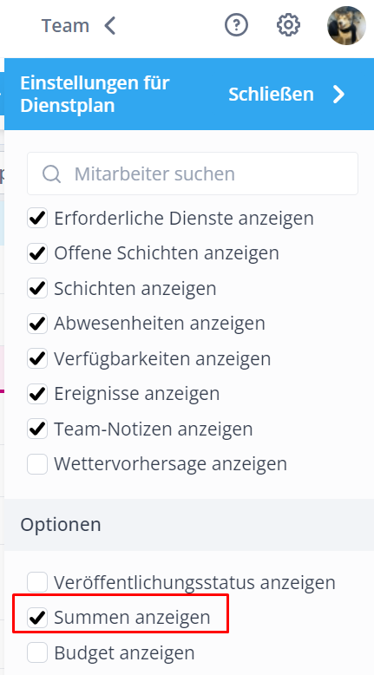Close the Dienstplan settings via Schließen
This screenshot has height=675, width=374.
point(271,95)
